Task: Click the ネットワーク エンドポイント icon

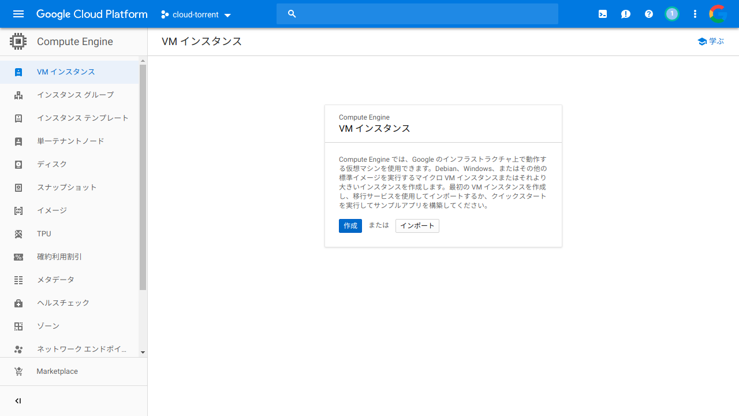Action: [x=18, y=350]
